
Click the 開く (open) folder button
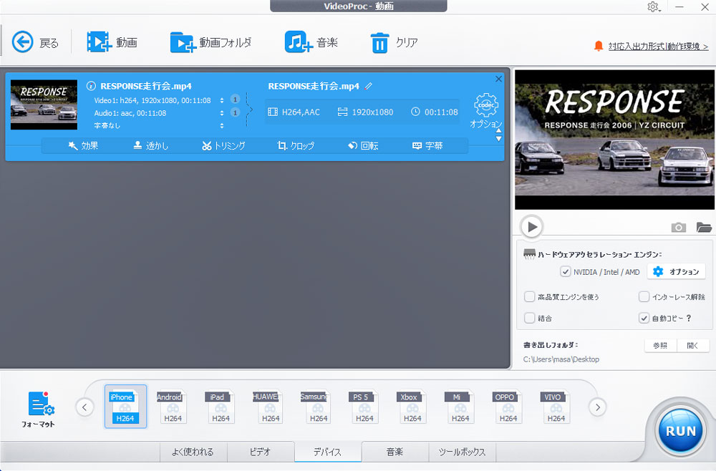692,346
